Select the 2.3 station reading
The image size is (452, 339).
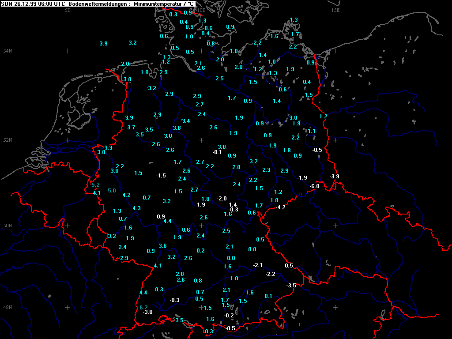266,170
